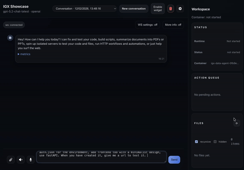Refresh the Files panel
This screenshot has width=244, height=170.
[x=237, y=123]
